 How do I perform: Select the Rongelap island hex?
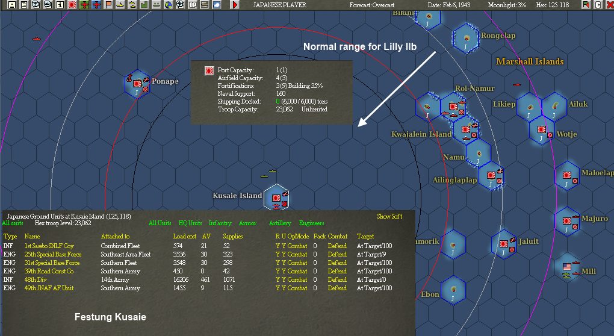pos(465,39)
